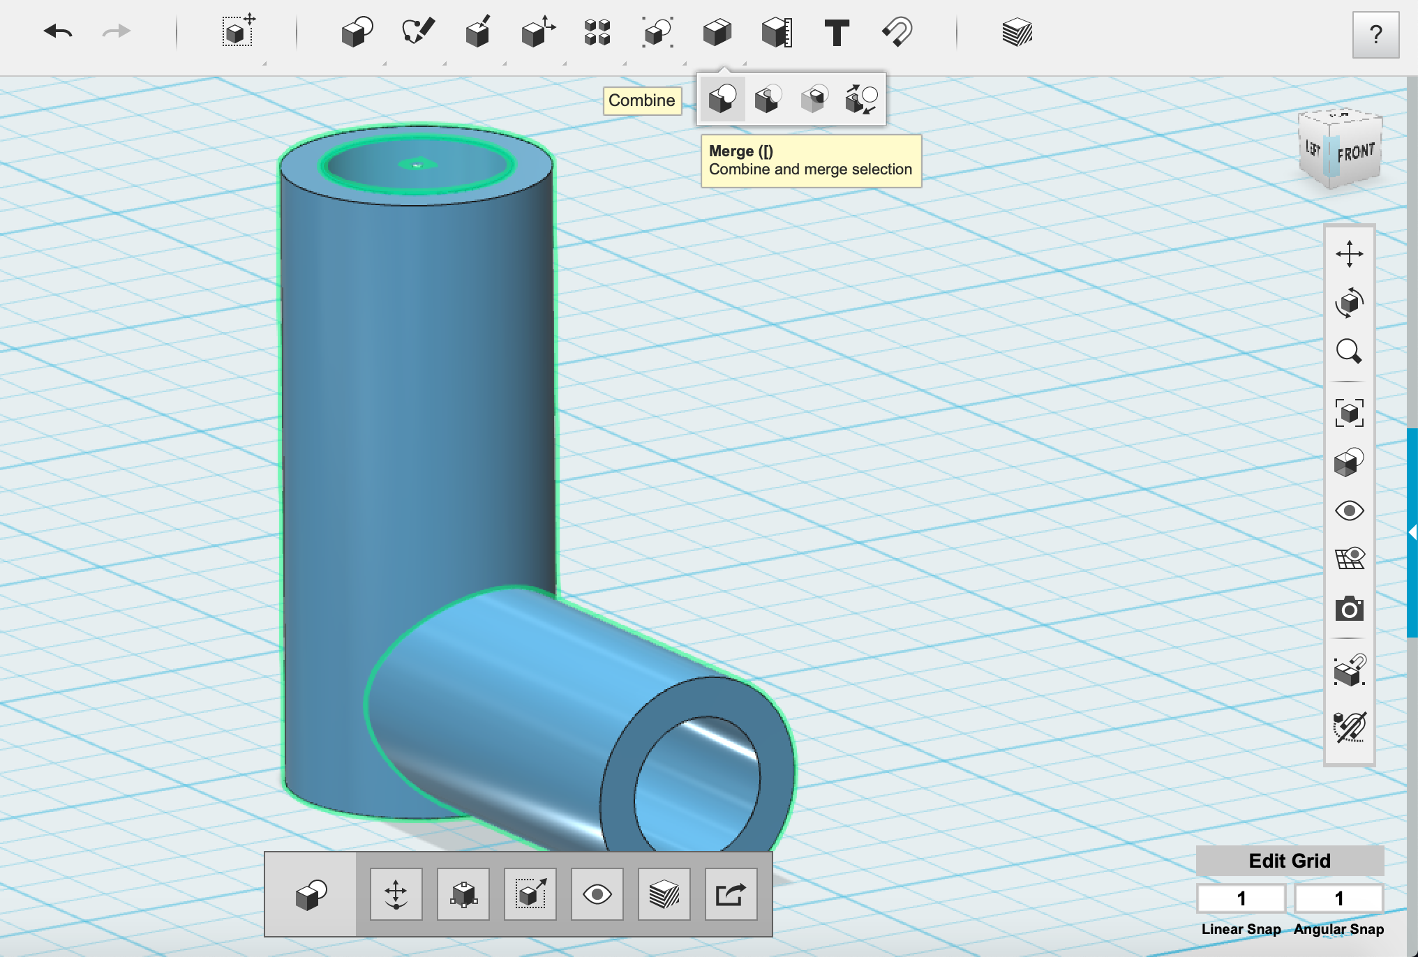Open the Construct tool menu
The width and height of the screenshot is (1418, 957).
pyautogui.click(x=478, y=32)
